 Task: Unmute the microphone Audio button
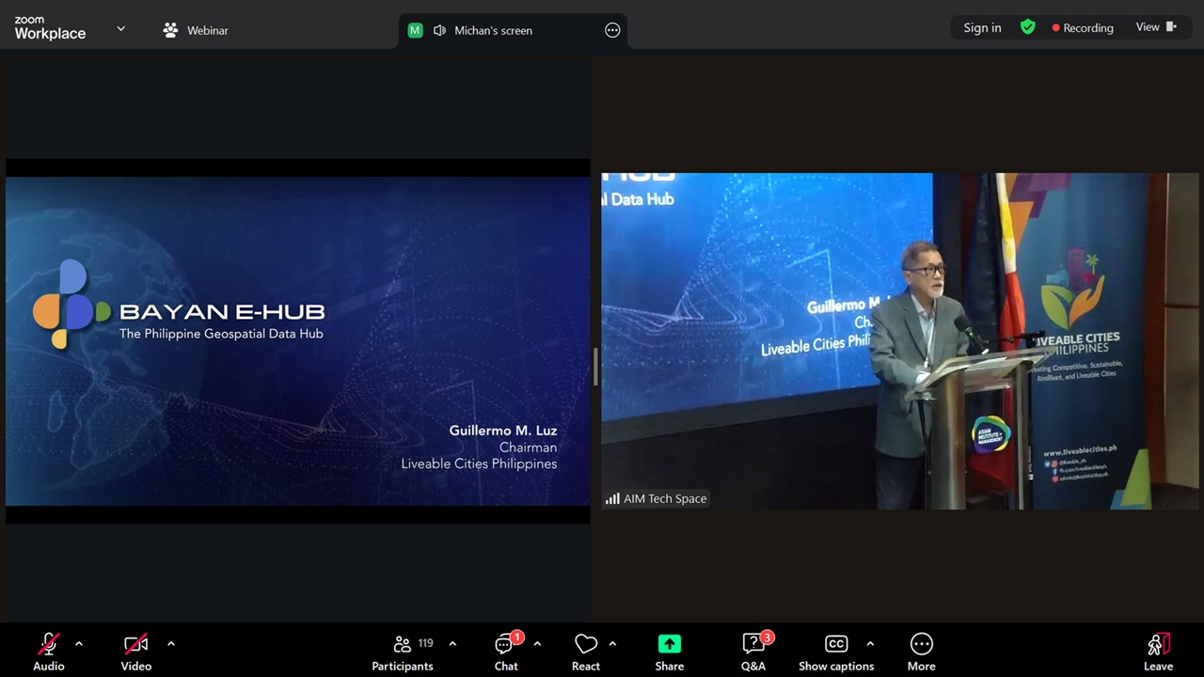pyautogui.click(x=49, y=652)
